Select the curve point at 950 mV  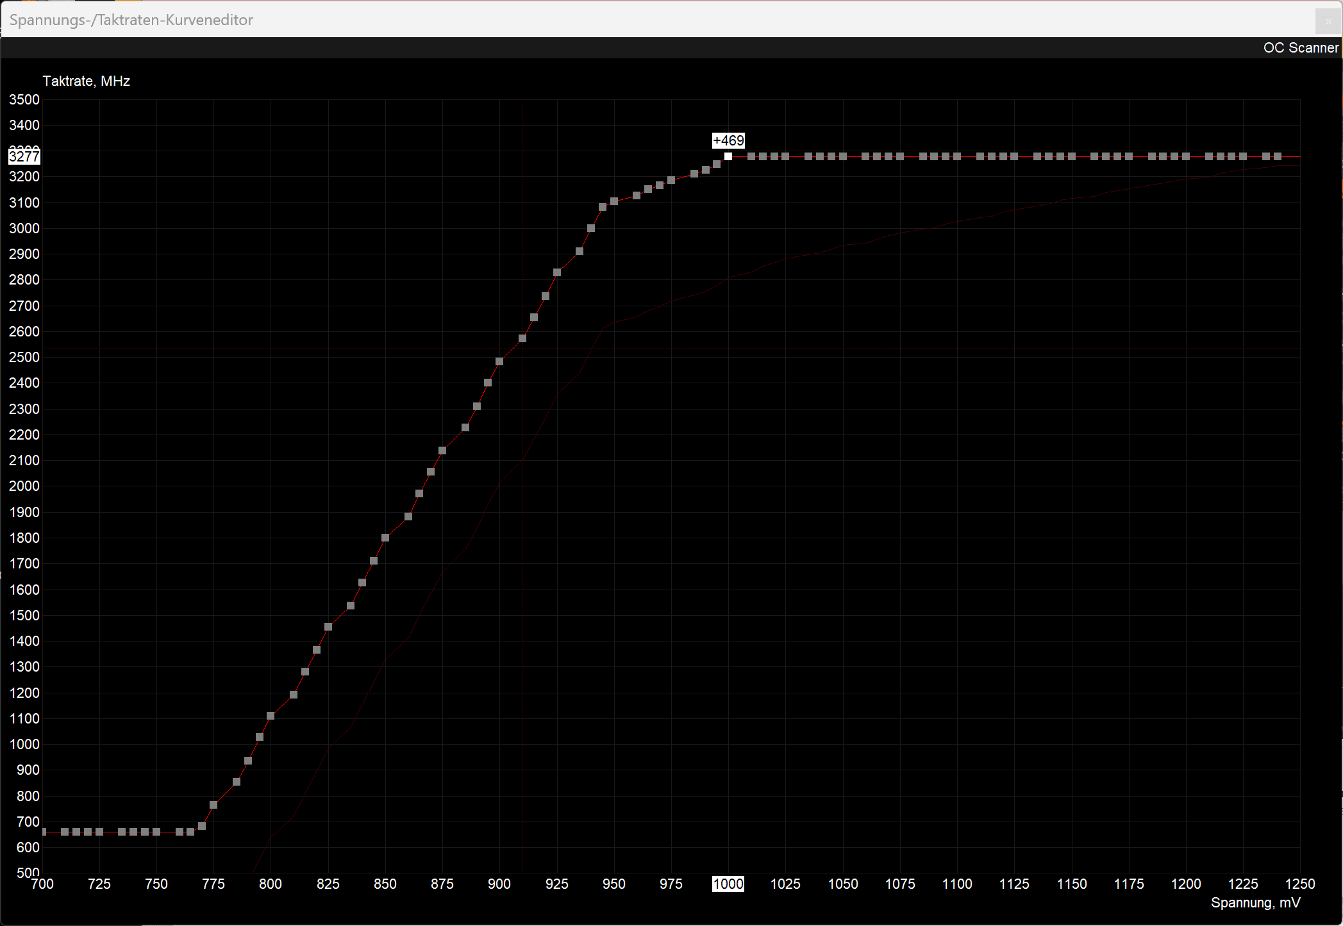coord(614,201)
